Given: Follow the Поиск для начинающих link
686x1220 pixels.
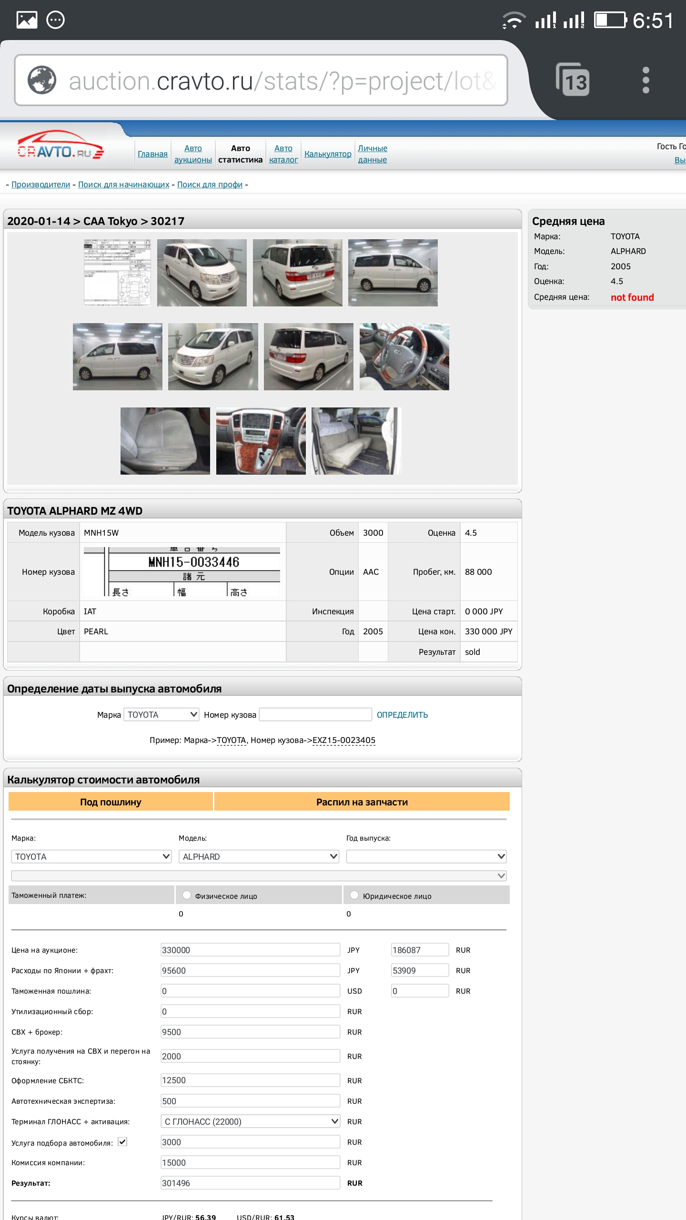Looking at the screenshot, I should tap(124, 184).
